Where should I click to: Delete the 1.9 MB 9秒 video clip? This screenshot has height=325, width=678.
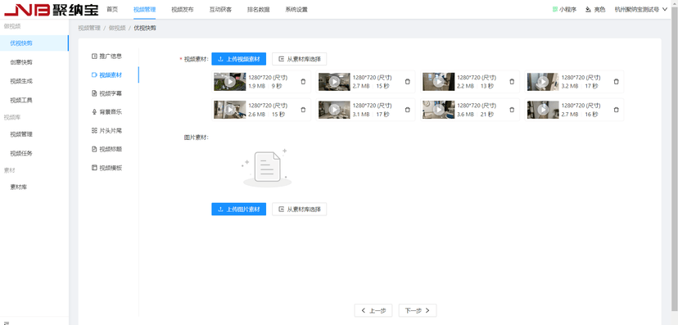point(303,82)
